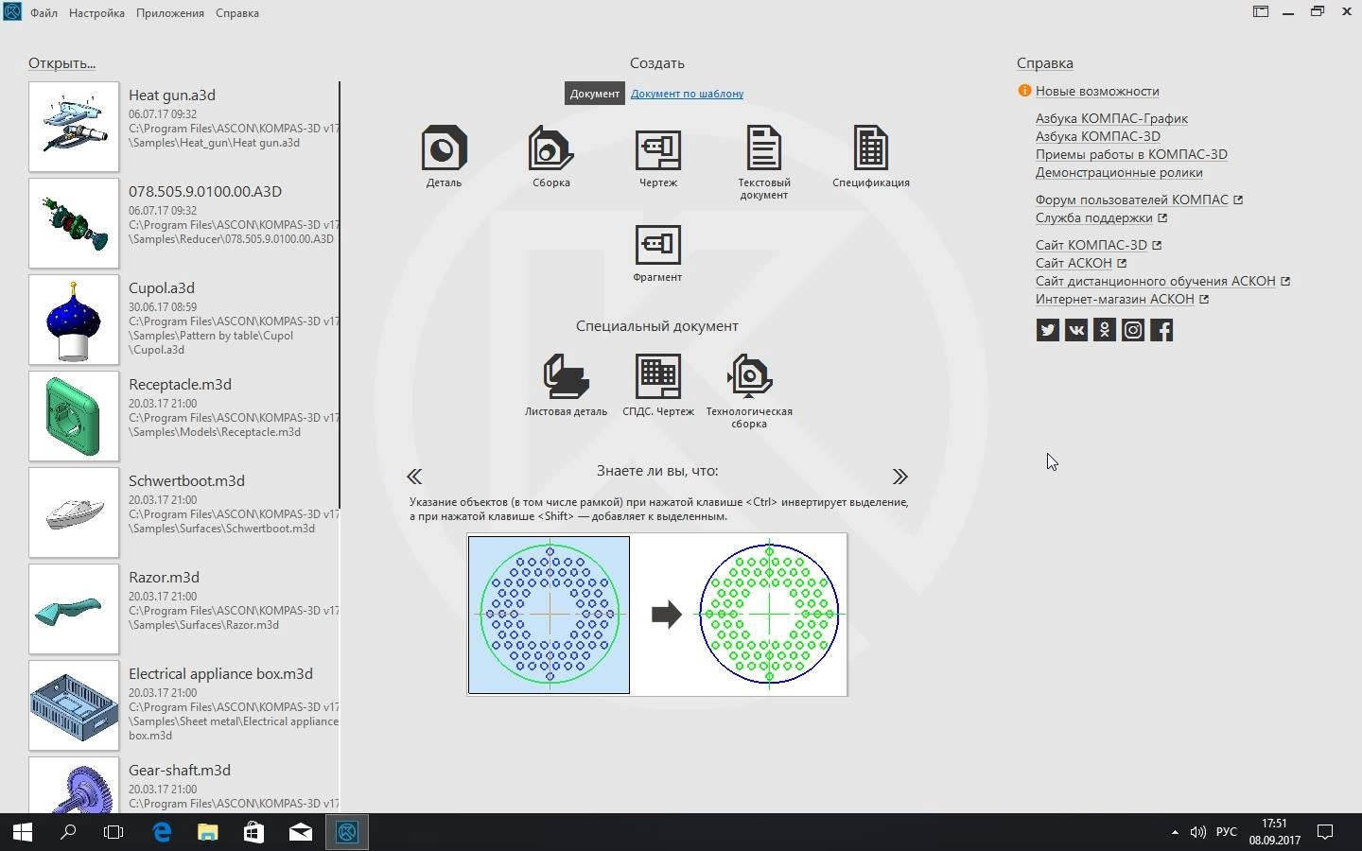Create a new Сборка assembly
1362x851 pixels.
tap(550, 156)
